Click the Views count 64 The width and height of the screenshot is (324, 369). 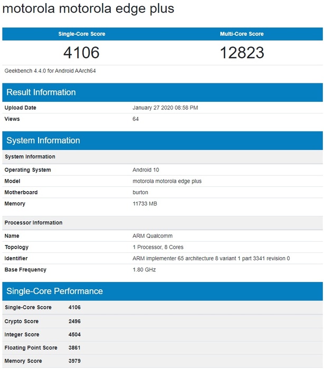point(136,119)
